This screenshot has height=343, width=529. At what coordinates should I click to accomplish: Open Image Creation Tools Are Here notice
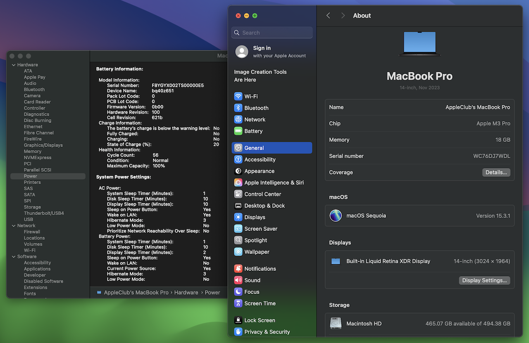pyautogui.click(x=260, y=76)
